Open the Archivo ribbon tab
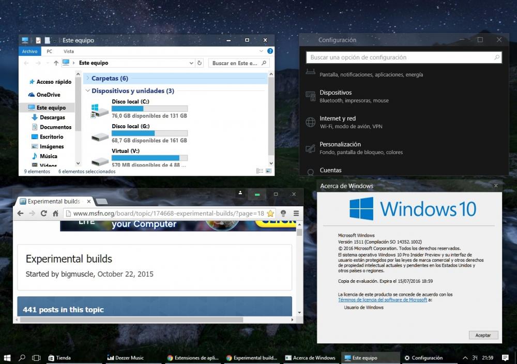Viewport: 517px width, 364px height. tap(29, 51)
